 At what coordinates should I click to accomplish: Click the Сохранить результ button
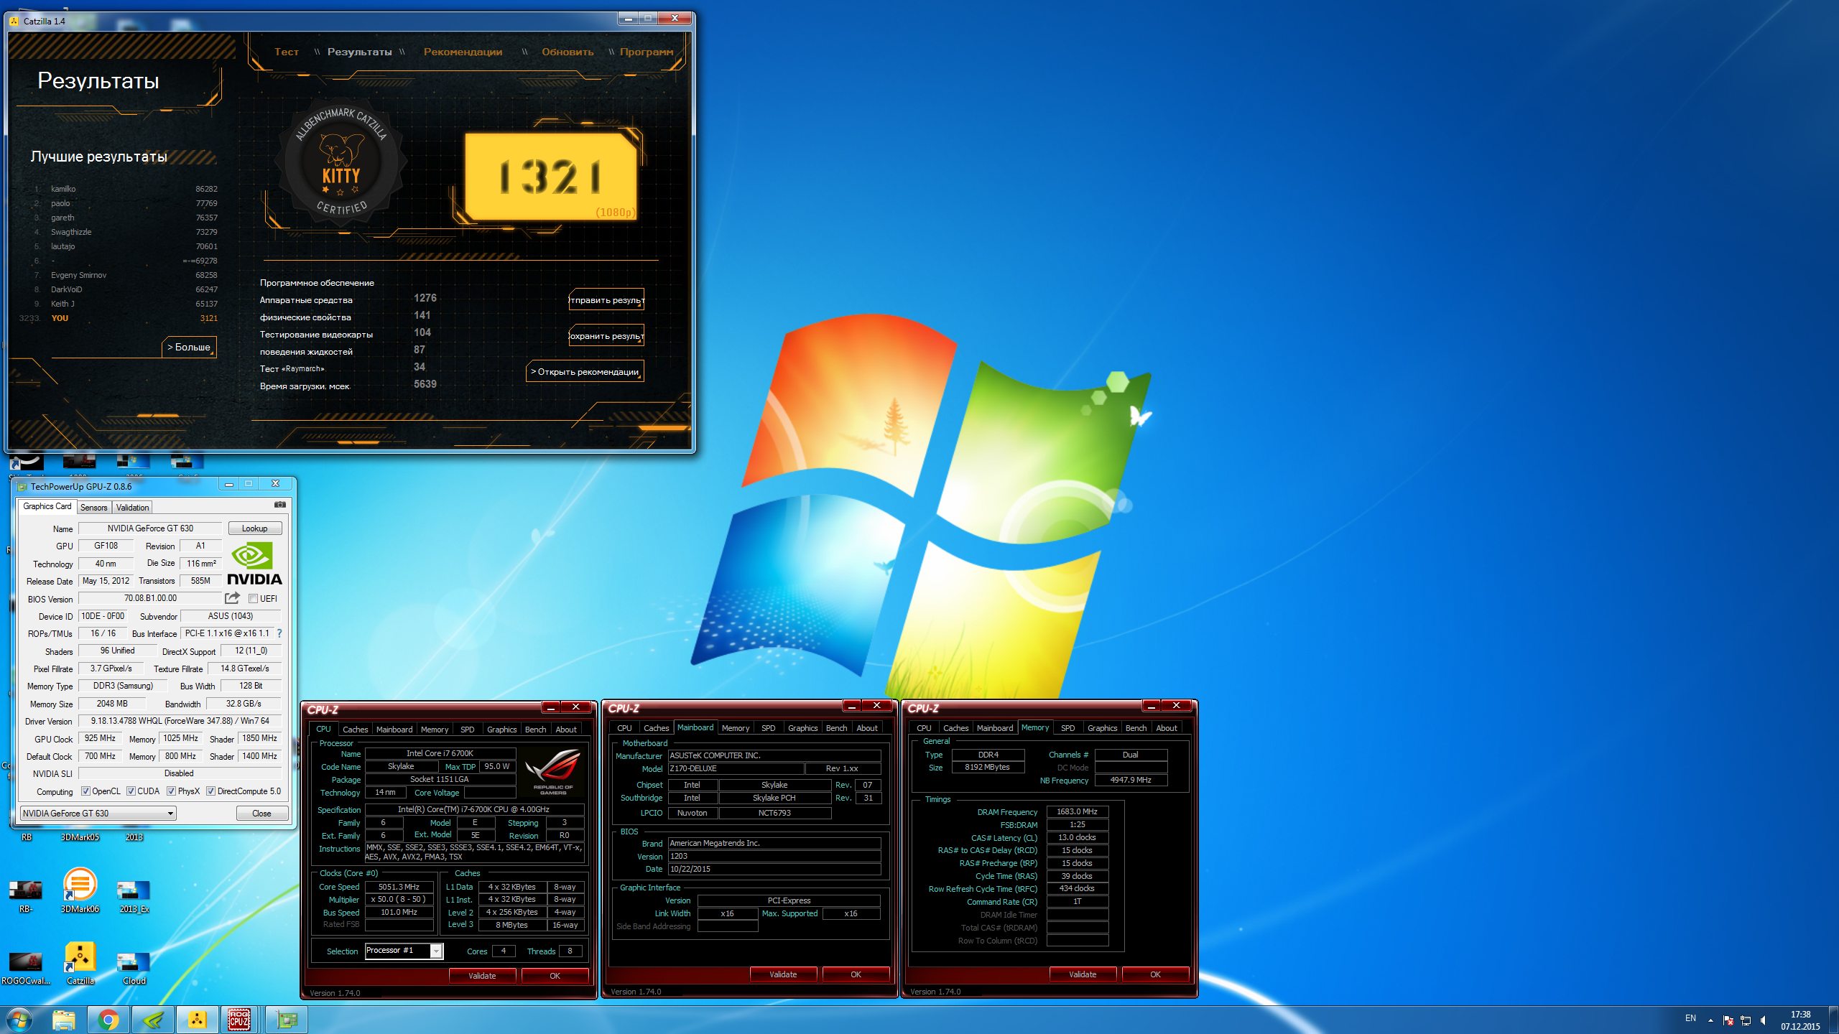point(606,336)
